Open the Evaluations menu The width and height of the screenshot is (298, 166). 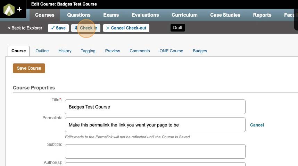tap(145, 15)
